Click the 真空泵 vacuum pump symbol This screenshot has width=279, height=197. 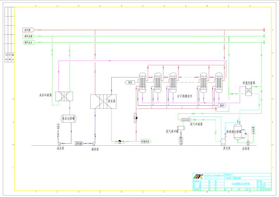pyautogui.click(x=223, y=142)
